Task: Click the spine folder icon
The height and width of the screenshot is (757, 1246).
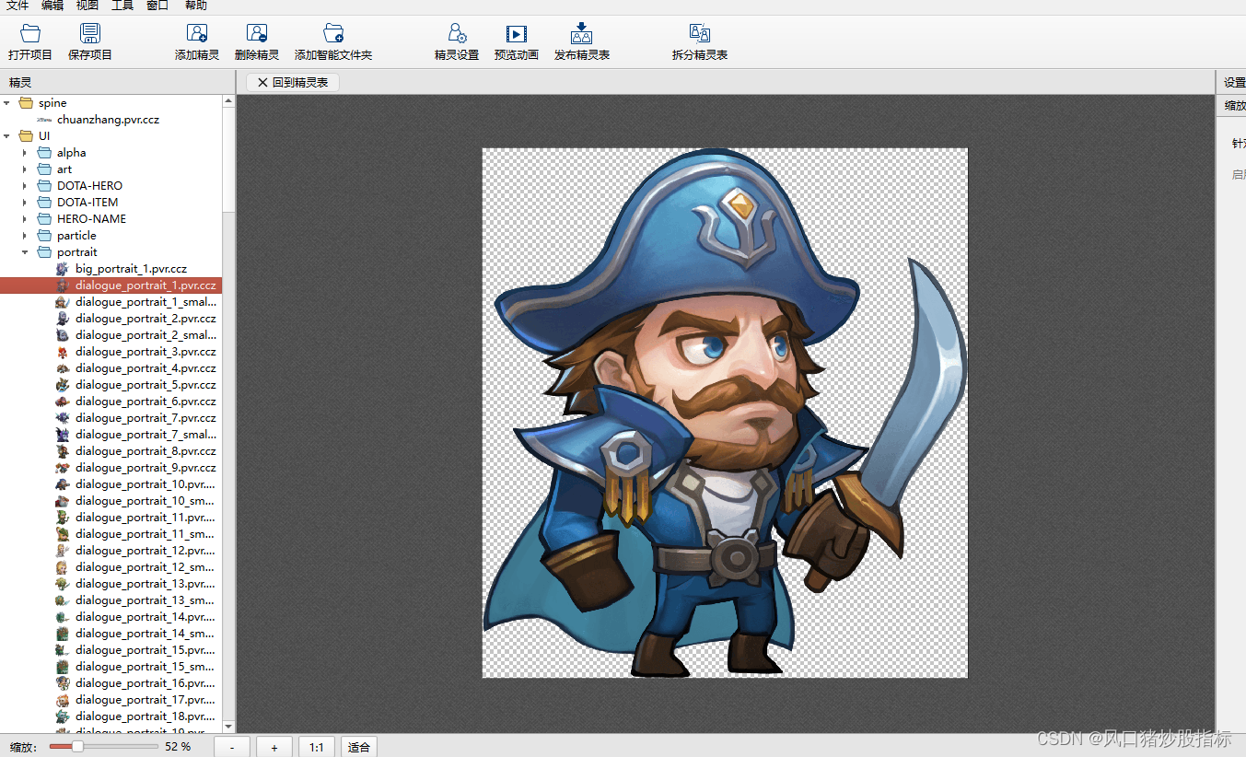Action: point(26,103)
